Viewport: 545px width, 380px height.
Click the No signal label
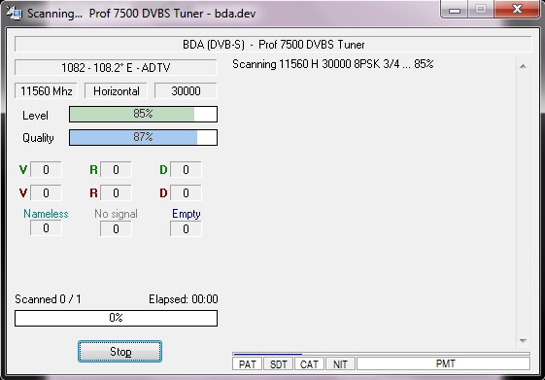[x=116, y=214]
